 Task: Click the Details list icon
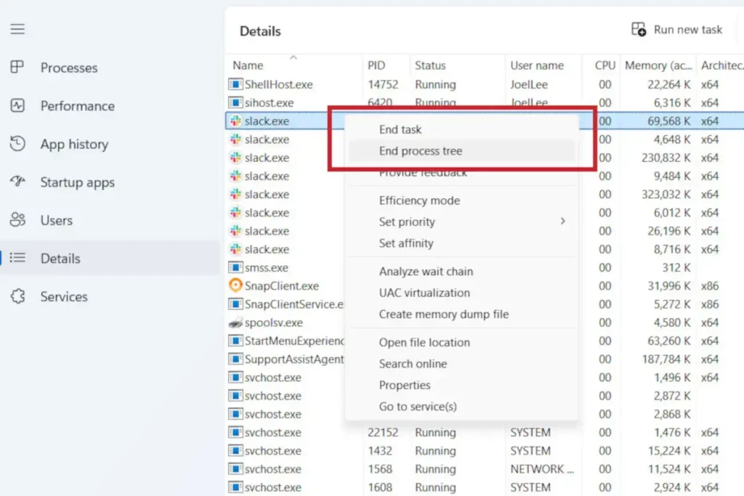(x=17, y=258)
